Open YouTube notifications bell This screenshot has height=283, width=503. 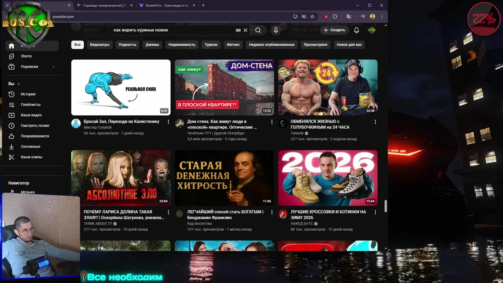pos(356,30)
